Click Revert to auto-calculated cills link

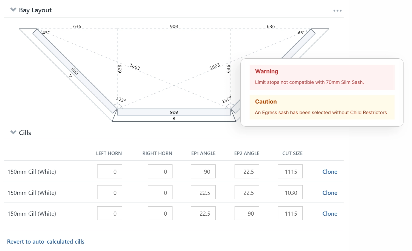(x=46, y=242)
